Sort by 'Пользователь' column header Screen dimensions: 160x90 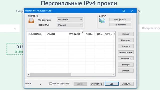[36, 34]
